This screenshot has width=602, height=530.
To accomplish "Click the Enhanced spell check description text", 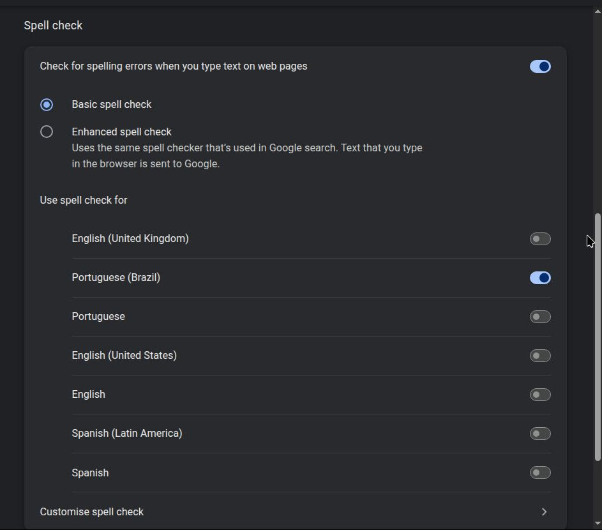I will (x=246, y=156).
